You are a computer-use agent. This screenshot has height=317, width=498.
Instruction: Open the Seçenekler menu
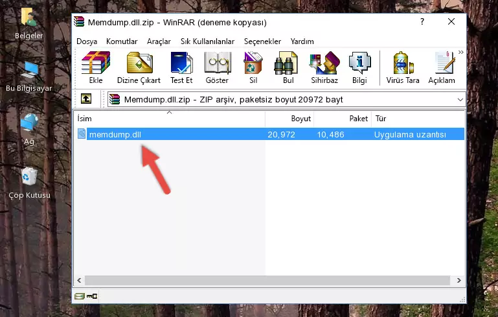(x=262, y=41)
